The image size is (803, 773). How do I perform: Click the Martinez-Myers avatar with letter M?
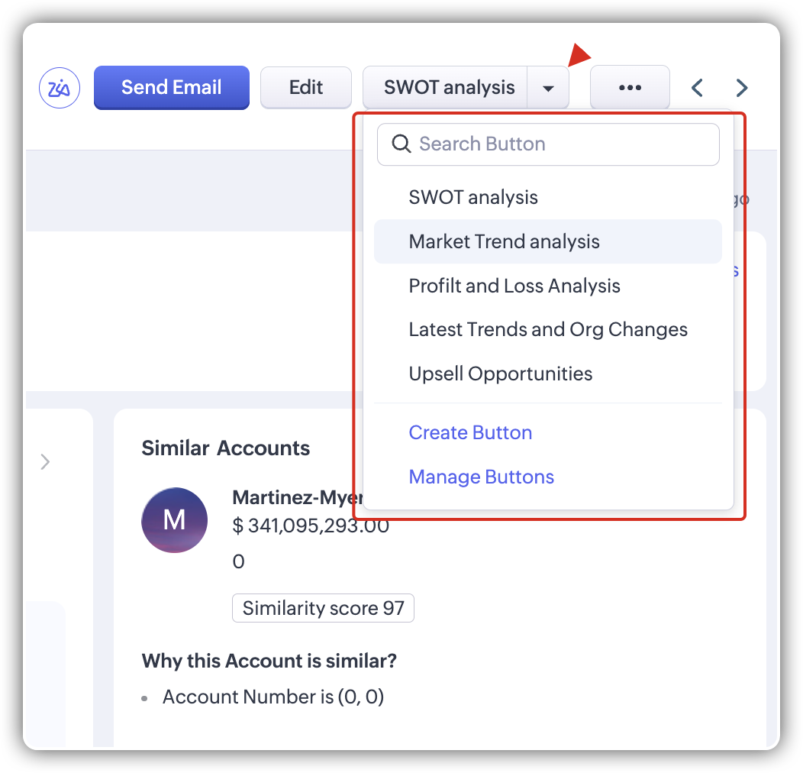click(x=175, y=520)
